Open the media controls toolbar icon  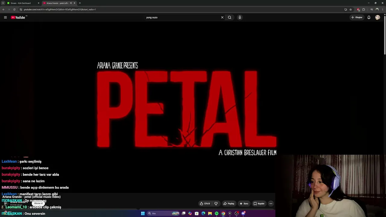coord(372,9)
